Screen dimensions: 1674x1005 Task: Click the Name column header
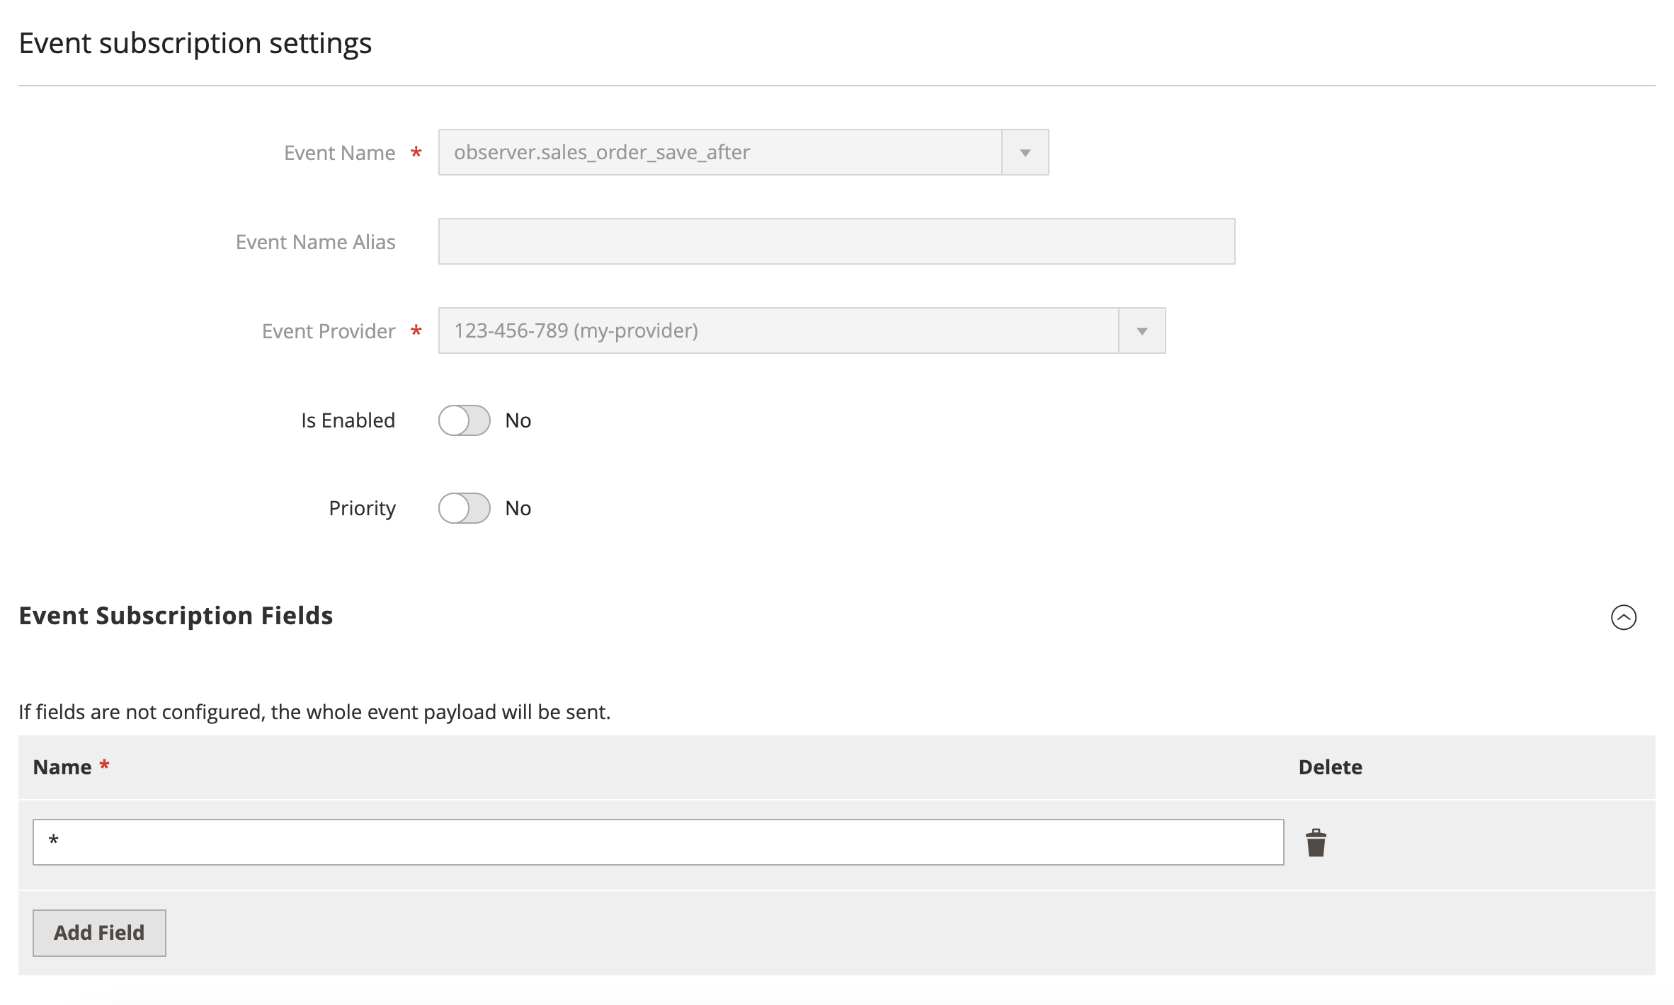pos(62,767)
